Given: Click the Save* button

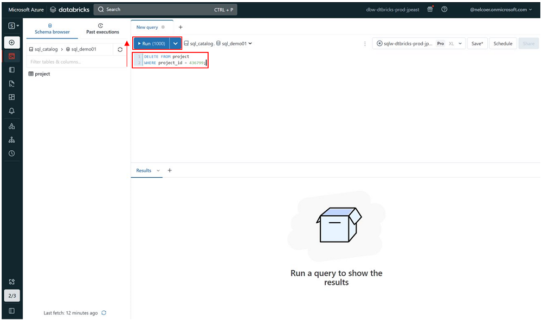Looking at the screenshot, I should (478, 43).
